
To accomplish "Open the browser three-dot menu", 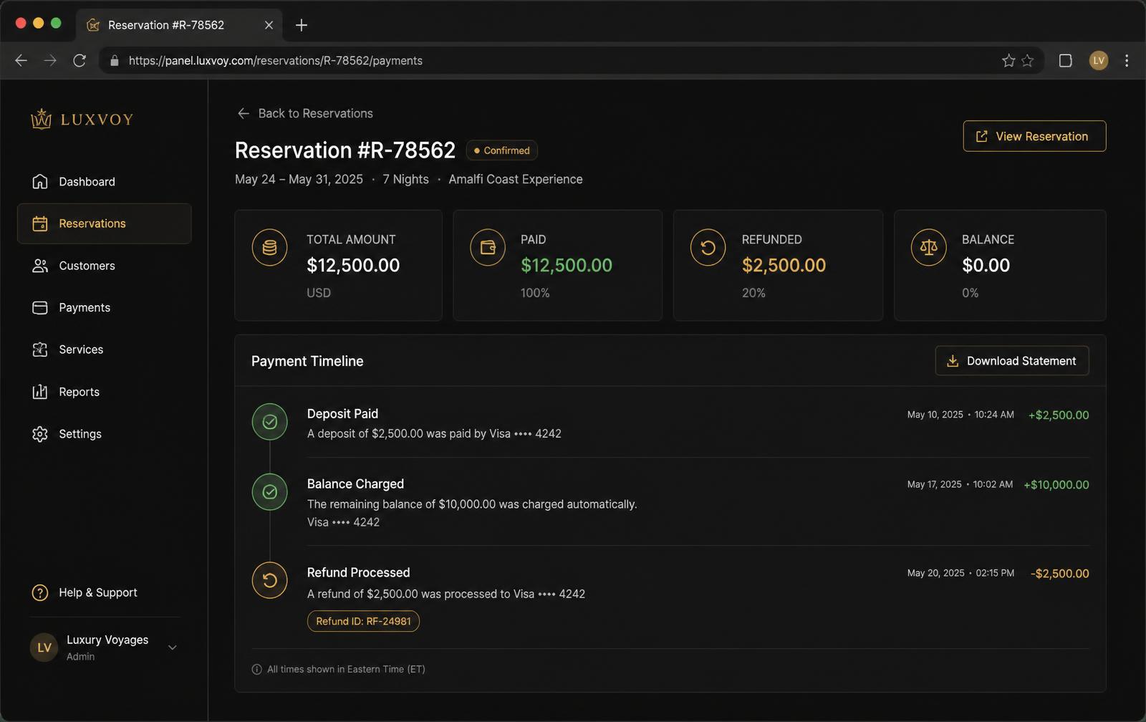I will (1127, 61).
